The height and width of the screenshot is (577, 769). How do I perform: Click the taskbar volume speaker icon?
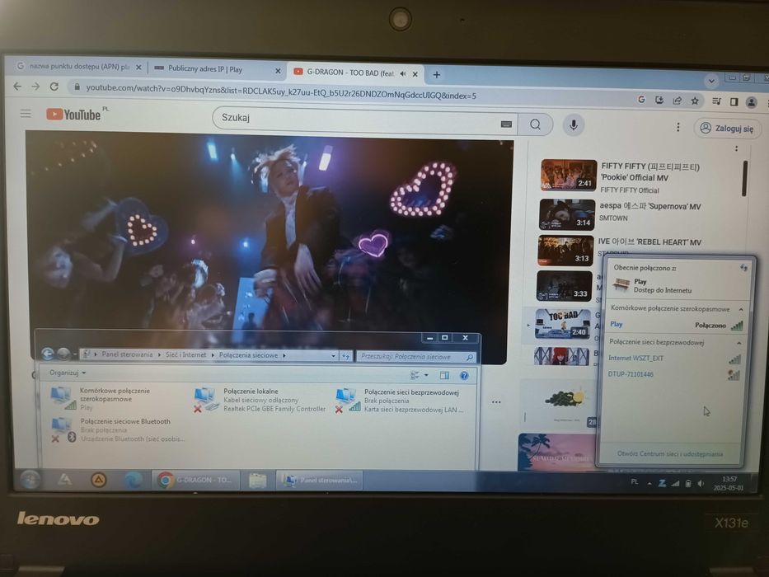coord(701,483)
